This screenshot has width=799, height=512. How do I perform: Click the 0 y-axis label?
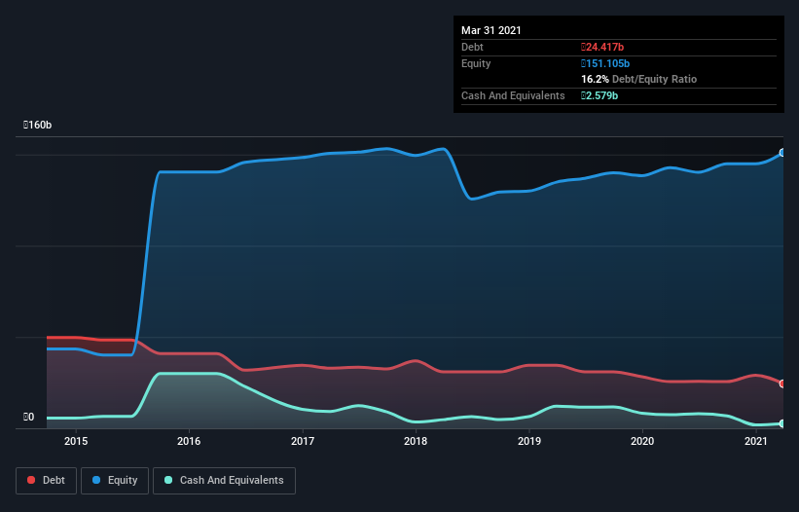pos(28,417)
